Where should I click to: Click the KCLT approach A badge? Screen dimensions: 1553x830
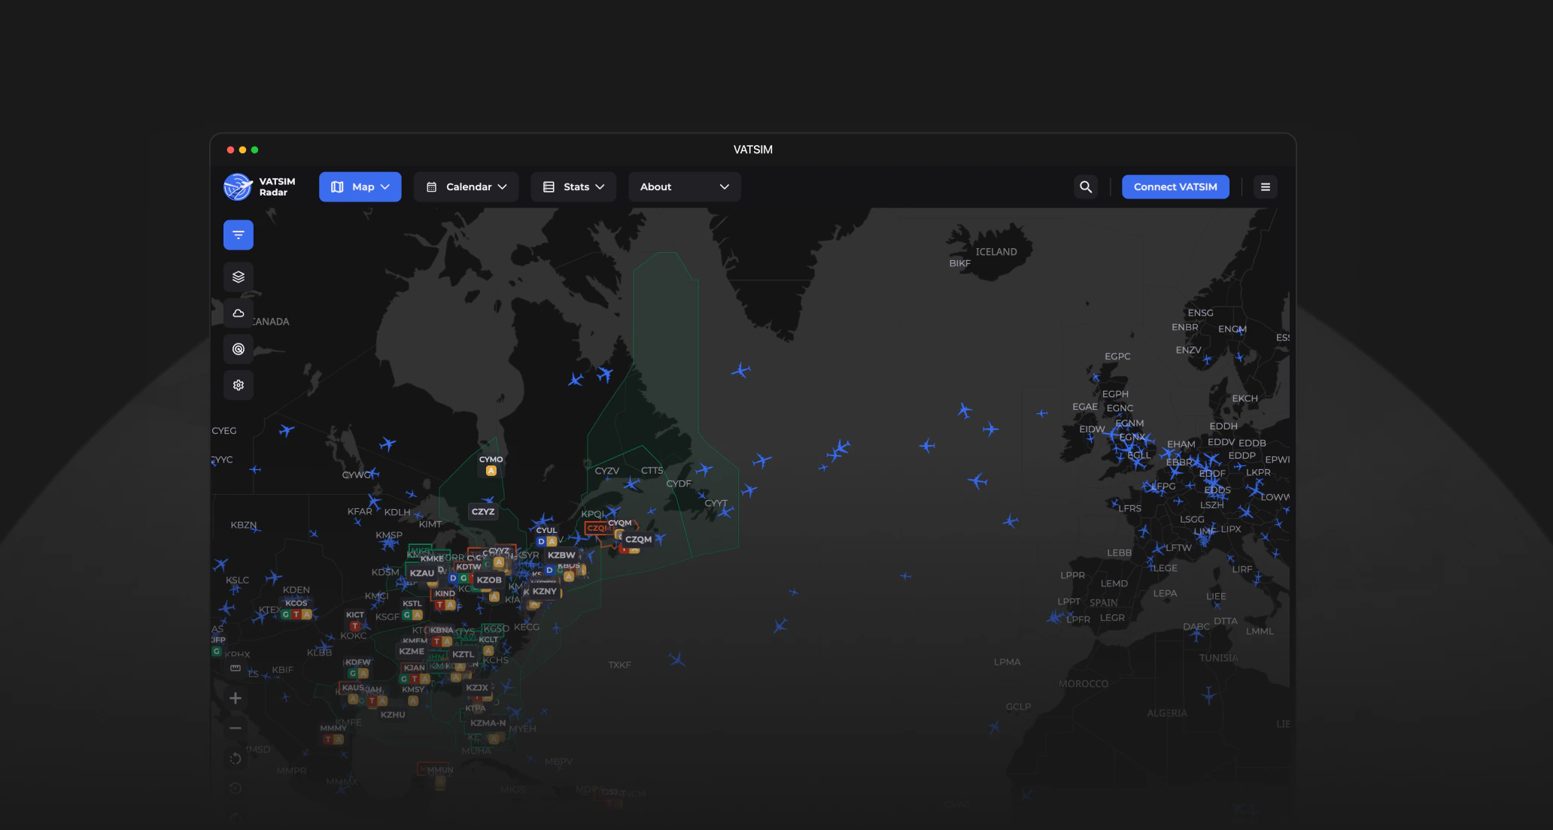tap(488, 651)
